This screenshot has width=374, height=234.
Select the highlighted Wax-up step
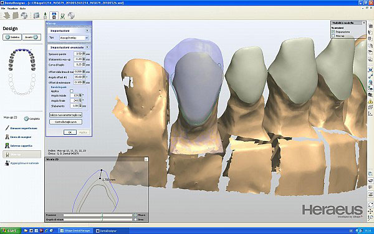22,154
